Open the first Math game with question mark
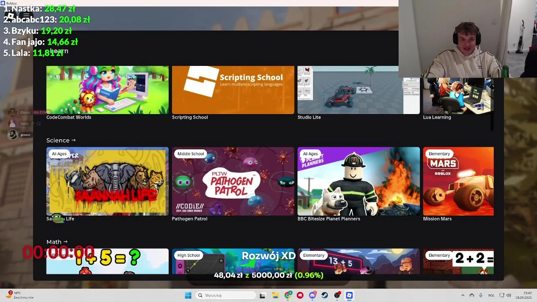The width and height of the screenshot is (537, 302). pyautogui.click(x=107, y=261)
